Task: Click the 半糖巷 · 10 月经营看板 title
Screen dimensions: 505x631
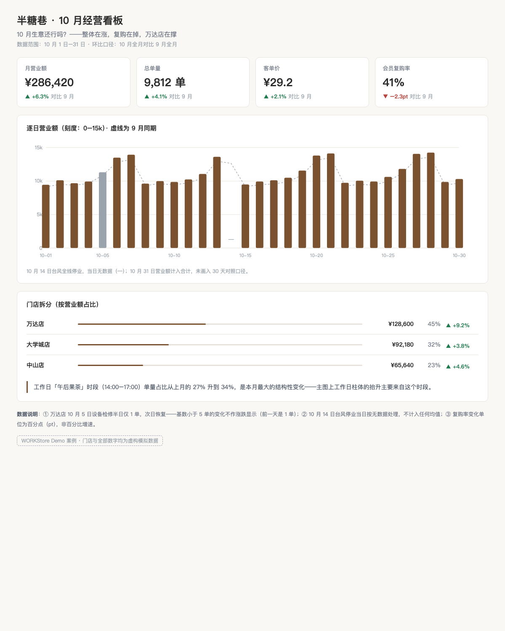Action: coord(70,21)
